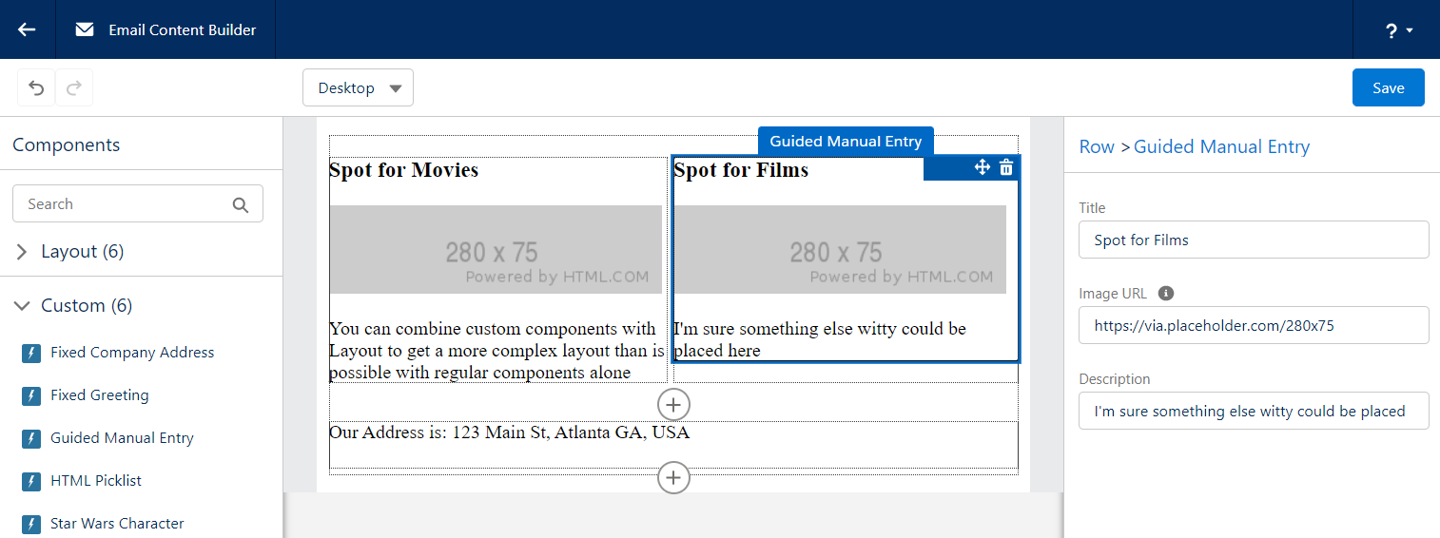Click the back arrow icon

[27, 29]
